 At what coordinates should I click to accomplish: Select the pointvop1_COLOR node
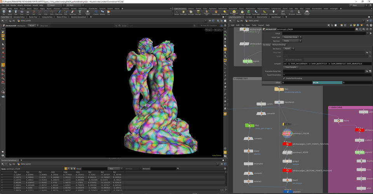287,134
